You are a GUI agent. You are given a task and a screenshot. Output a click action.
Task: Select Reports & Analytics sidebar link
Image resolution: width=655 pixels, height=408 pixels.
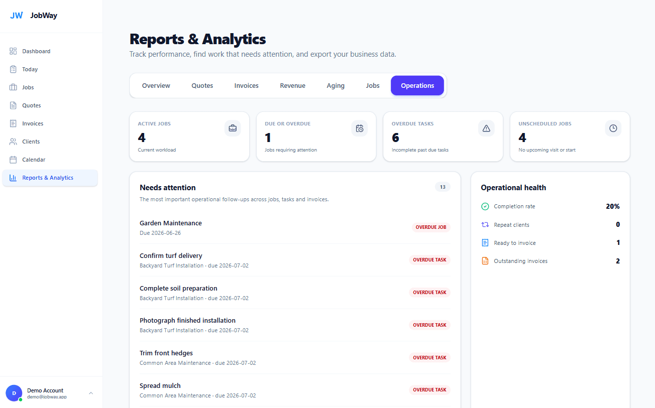50,178
